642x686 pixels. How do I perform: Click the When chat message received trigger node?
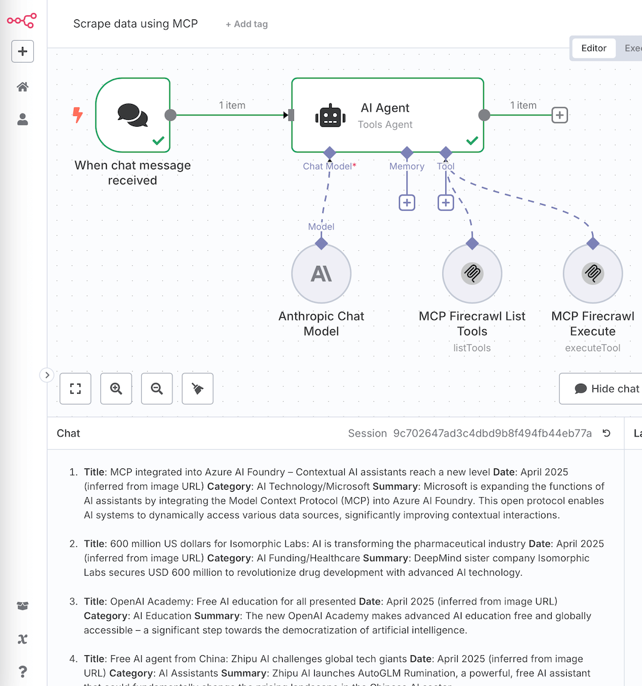pyautogui.click(x=133, y=115)
